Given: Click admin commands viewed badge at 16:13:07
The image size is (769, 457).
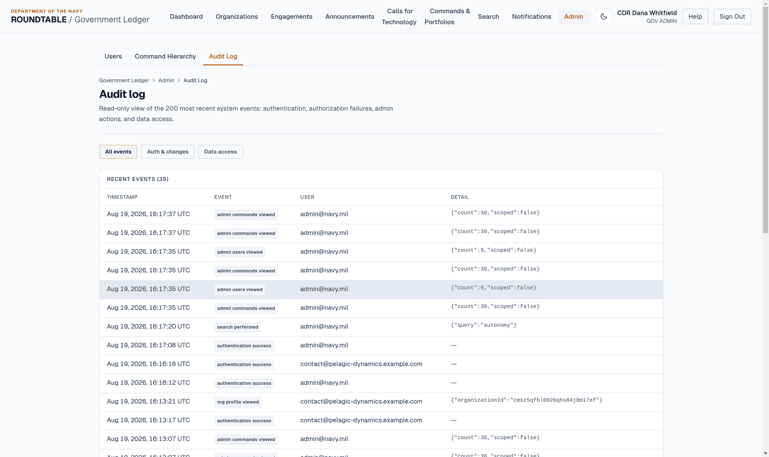Looking at the screenshot, I should click(x=246, y=439).
